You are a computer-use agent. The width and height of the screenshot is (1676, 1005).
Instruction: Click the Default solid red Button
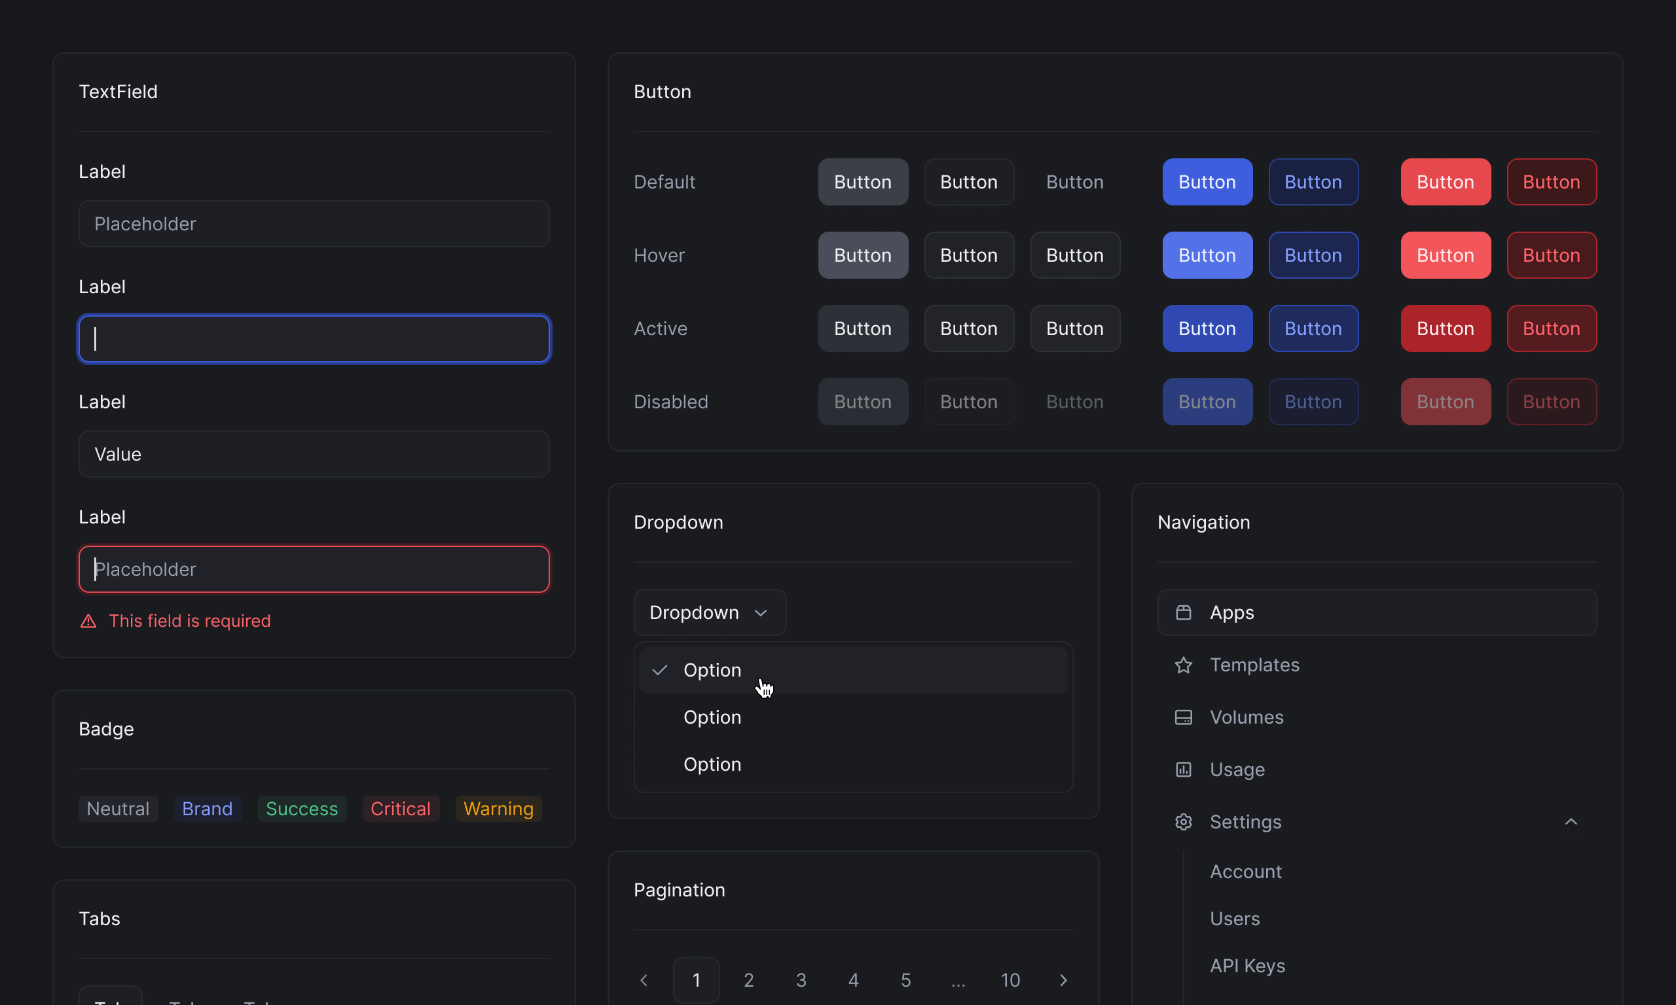tap(1445, 181)
